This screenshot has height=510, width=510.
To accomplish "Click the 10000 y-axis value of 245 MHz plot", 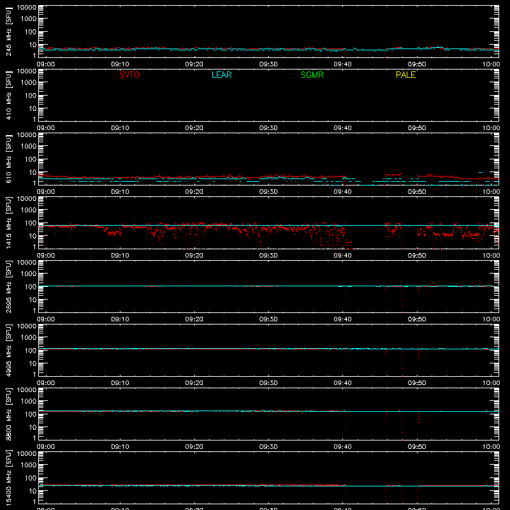I will (27, 8).
